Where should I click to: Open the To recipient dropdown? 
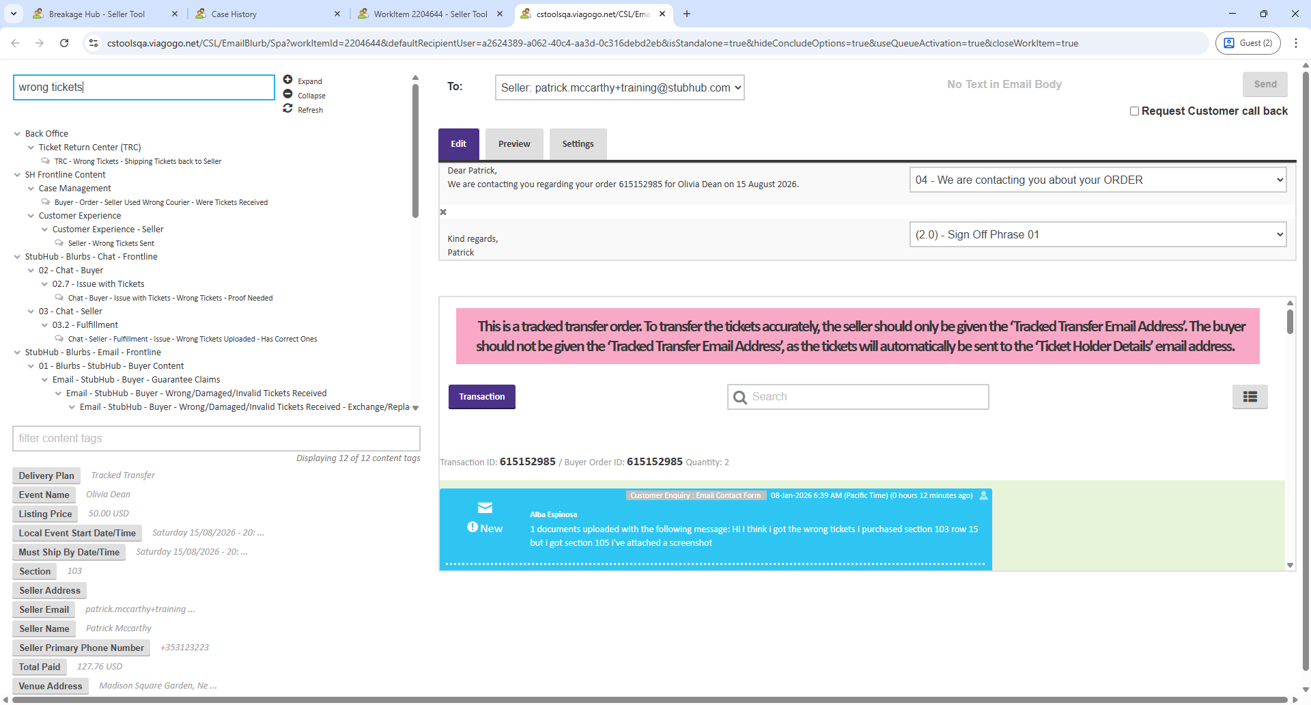(619, 88)
